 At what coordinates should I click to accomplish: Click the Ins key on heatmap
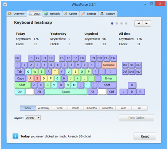tap(125, 65)
